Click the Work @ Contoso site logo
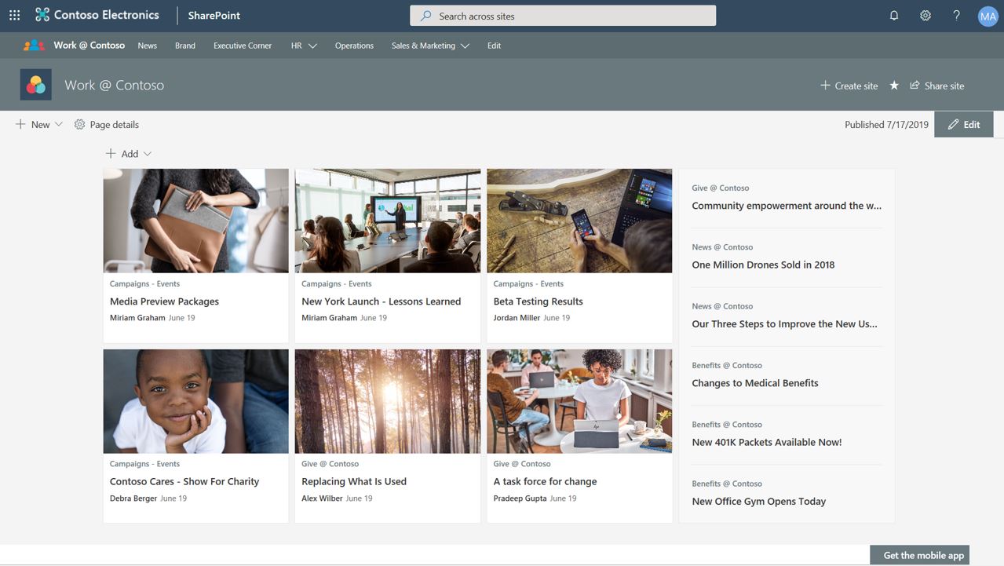1004x566 pixels. click(35, 85)
